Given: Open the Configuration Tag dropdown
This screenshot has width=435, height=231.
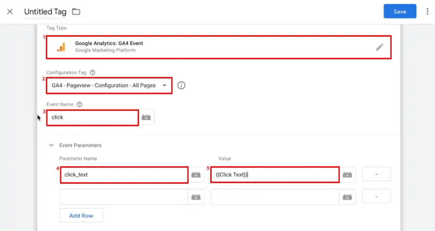Looking at the screenshot, I should (x=109, y=85).
